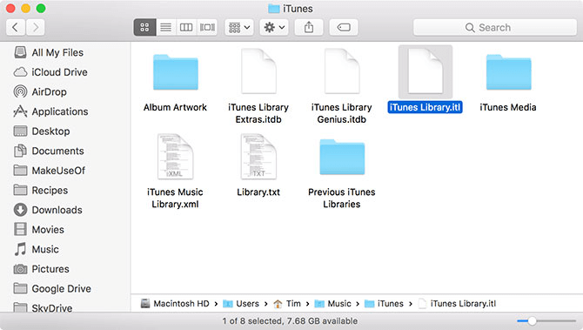Switch to Cover Flow view

207,28
